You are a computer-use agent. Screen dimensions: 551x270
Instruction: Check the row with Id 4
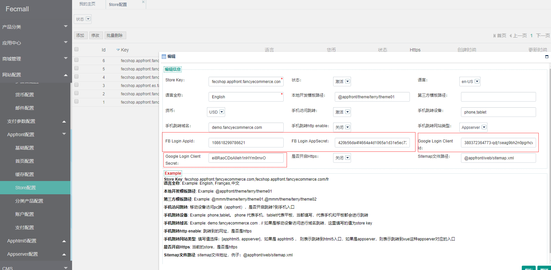click(76, 76)
